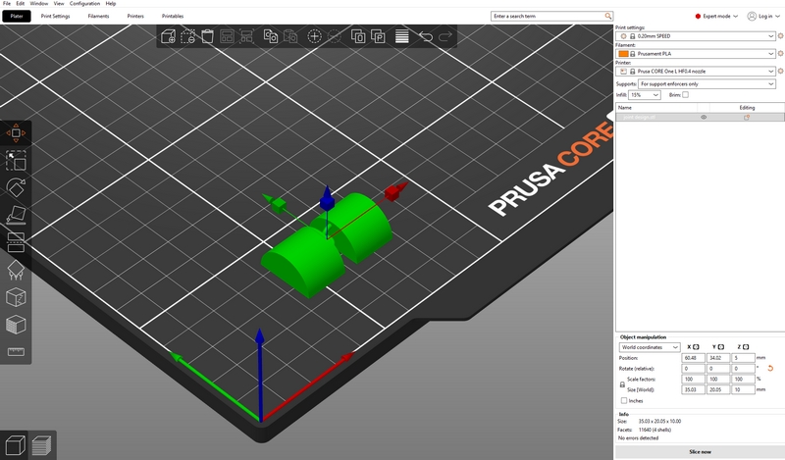Switch to the Filaments tab
The height and width of the screenshot is (460, 785).
[x=98, y=16]
